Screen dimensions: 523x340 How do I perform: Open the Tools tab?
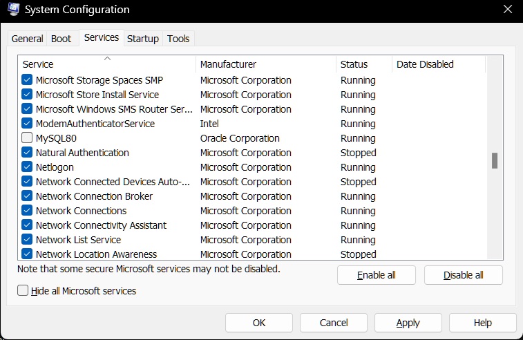point(178,39)
